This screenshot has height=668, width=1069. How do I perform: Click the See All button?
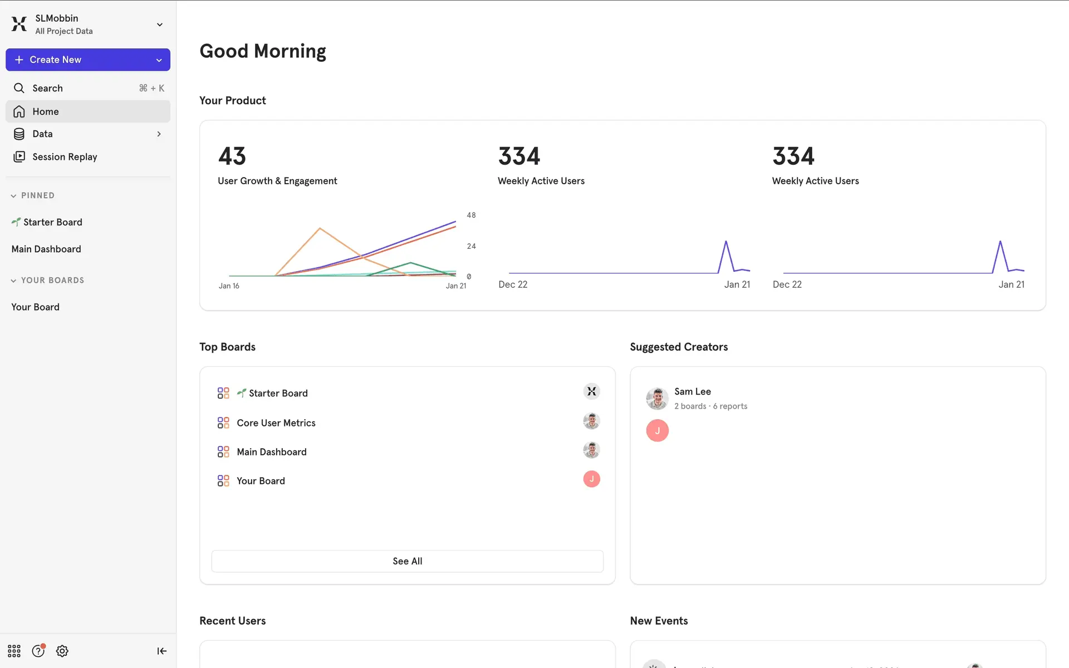click(x=407, y=561)
